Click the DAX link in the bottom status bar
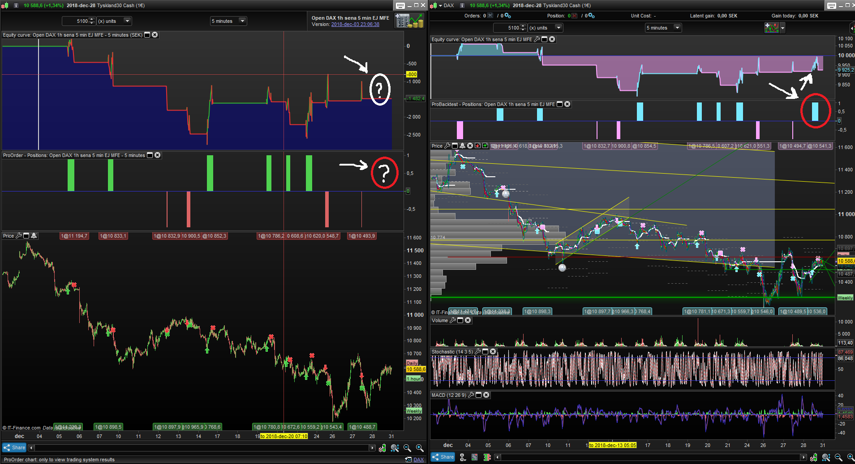 pos(418,460)
